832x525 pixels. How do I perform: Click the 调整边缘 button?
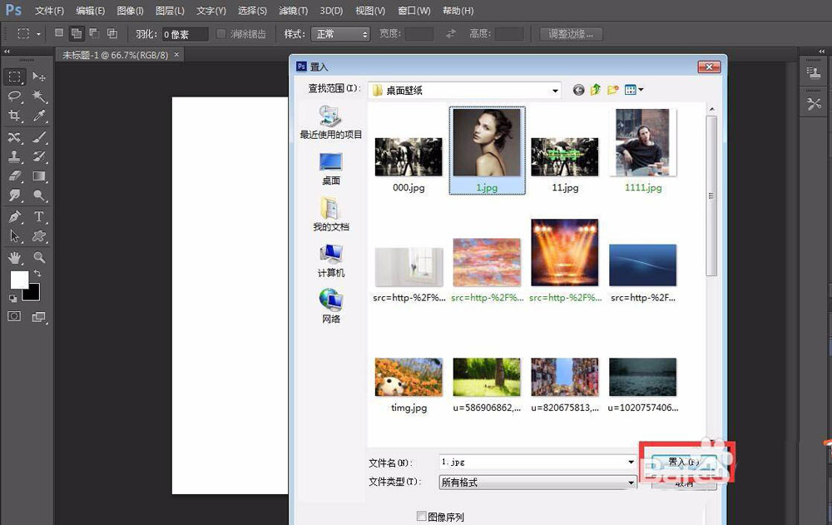571,34
